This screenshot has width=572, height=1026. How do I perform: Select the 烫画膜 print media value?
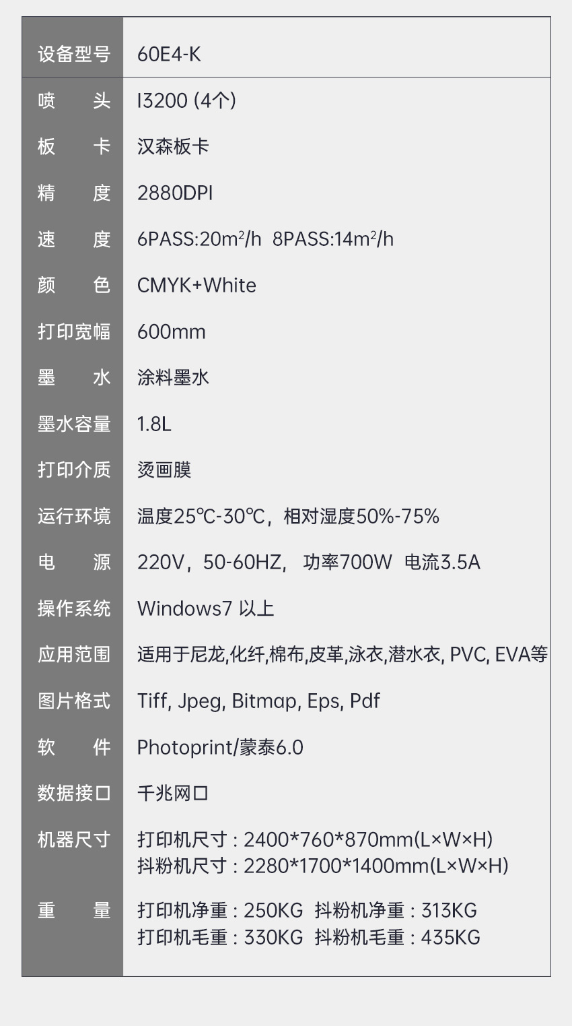[164, 470]
